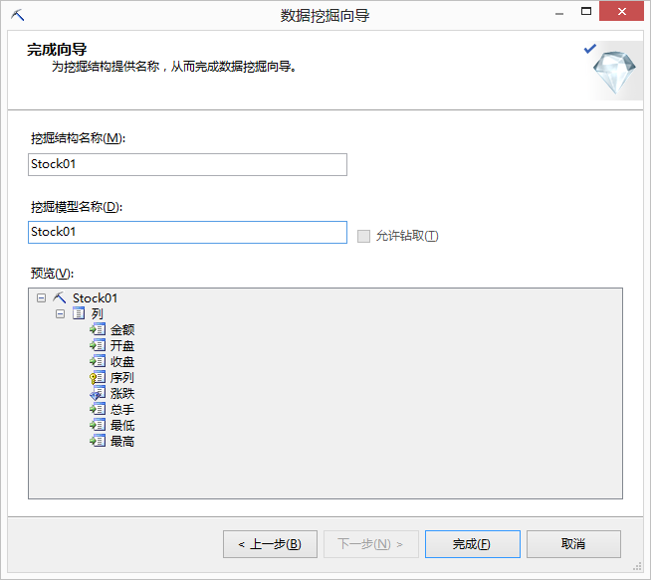Select the 总手 column in preview
The width and height of the screenshot is (651, 580).
[x=122, y=410]
